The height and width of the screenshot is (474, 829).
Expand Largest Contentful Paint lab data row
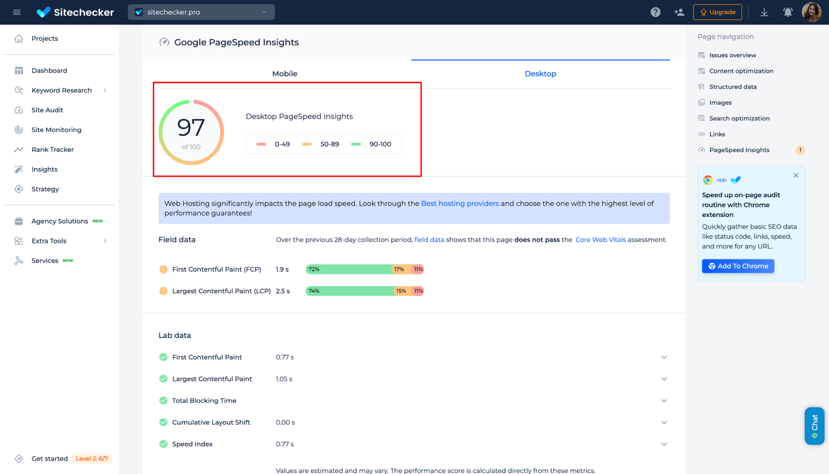click(x=664, y=379)
